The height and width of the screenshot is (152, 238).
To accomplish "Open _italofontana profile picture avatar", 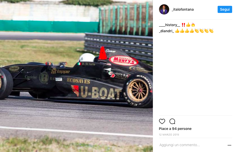I will pyautogui.click(x=164, y=9).
